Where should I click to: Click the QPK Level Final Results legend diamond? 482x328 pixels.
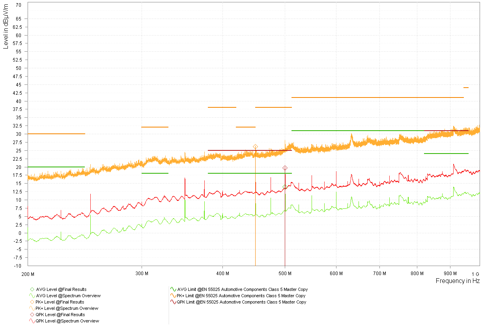[x=32, y=315]
